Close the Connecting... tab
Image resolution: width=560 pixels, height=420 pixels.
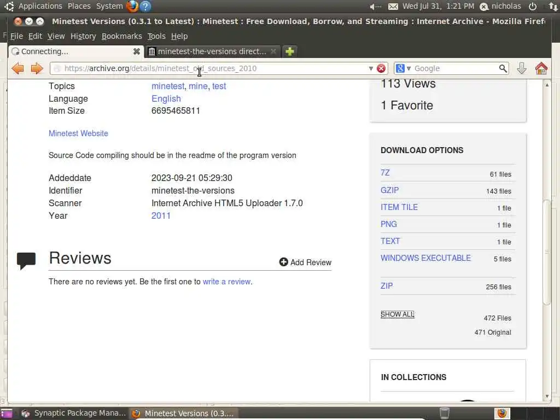coord(136,51)
